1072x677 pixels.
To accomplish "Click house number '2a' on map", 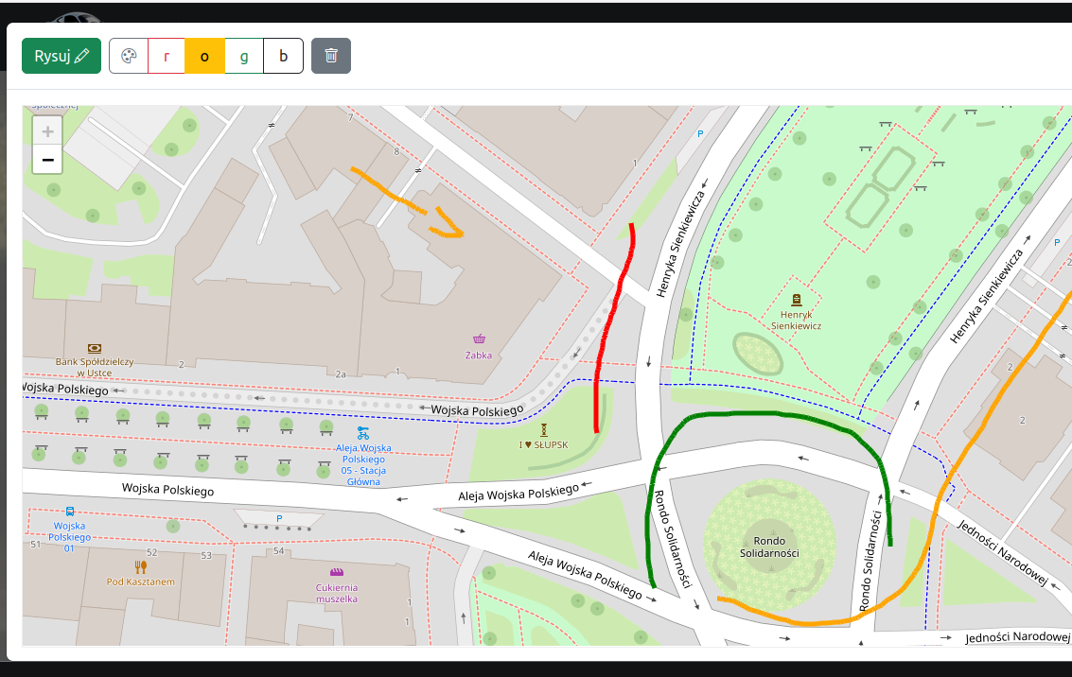I will pyautogui.click(x=341, y=373).
